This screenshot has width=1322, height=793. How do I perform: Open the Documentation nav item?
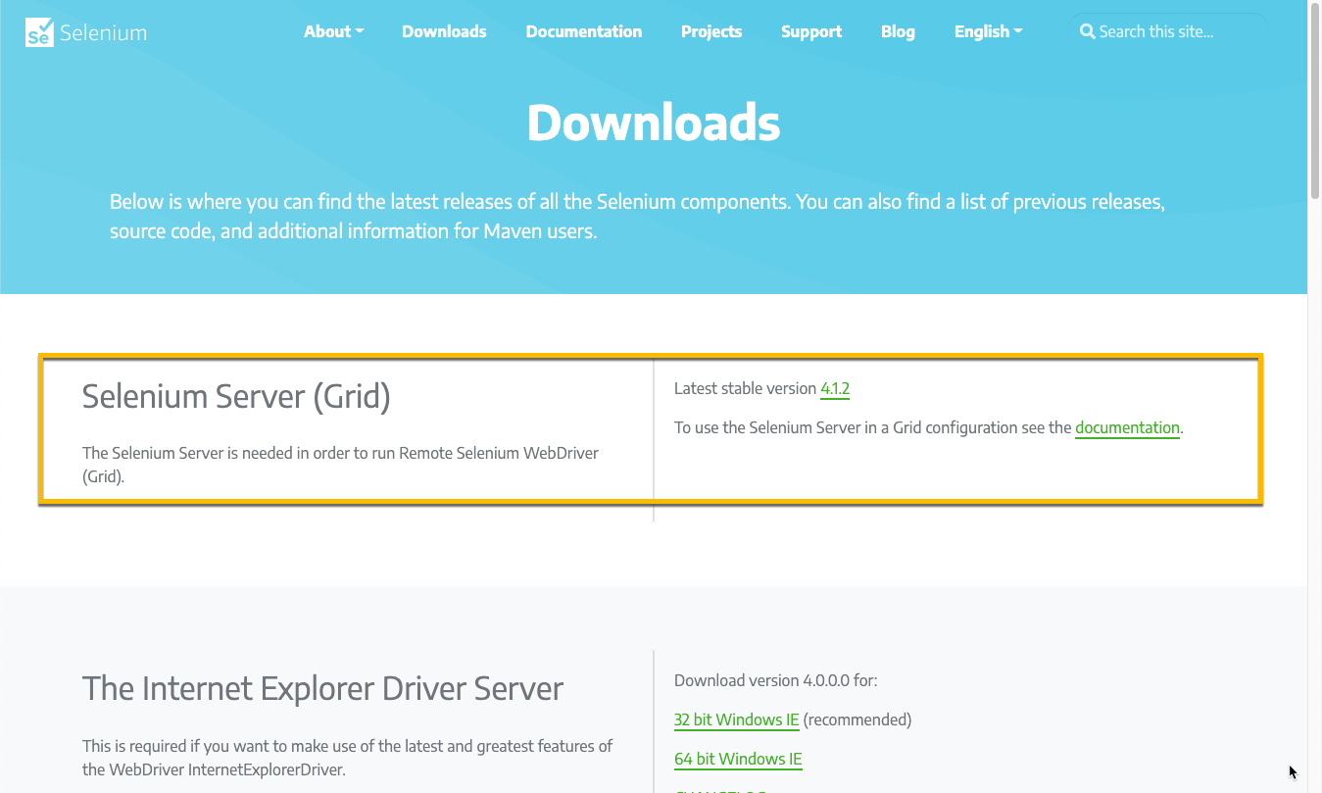[584, 31]
